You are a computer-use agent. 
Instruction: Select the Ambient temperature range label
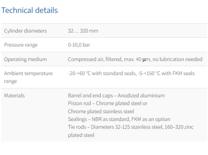tap(28, 77)
